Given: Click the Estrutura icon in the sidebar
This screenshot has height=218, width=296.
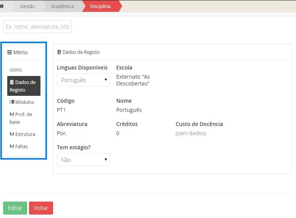Looking at the screenshot, I should (x=11, y=134).
